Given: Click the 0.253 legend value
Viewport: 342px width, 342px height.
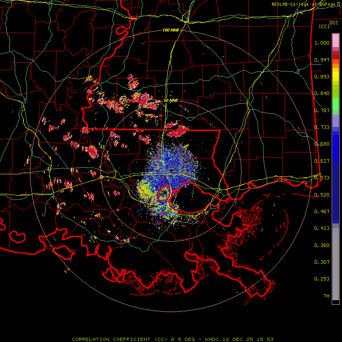Looking at the screenshot, I should (322, 279).
